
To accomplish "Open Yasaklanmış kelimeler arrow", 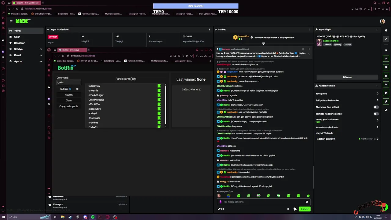I will pos(378,127).
